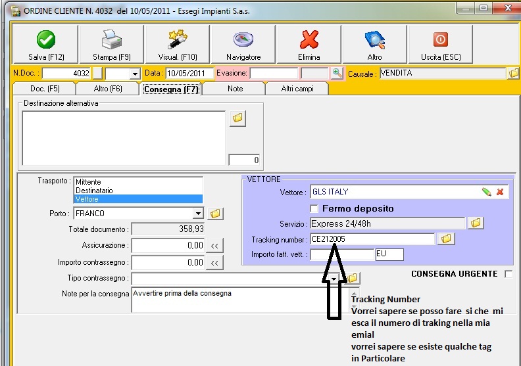The image size is (521, 366).
Task: Select Mittente in the Trasporto list
Action: click(x=138, y=182)
